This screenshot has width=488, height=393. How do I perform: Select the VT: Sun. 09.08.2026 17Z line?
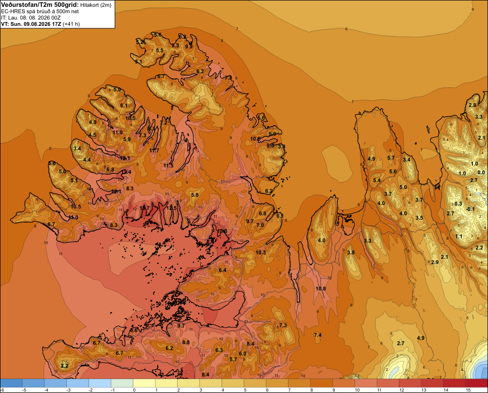point(41,24)
